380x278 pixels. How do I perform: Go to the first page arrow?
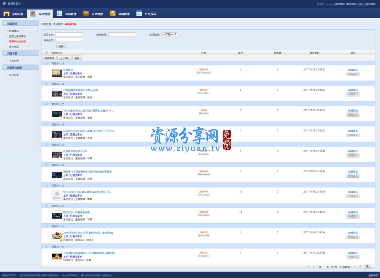click(x=309, y=266)
